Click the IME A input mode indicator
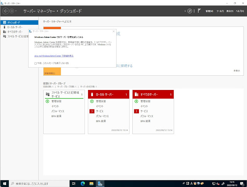Viewport: 247px width, 187px height. click(x=191, y=184)
